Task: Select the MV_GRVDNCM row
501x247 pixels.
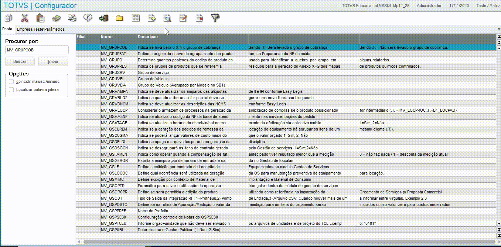Action: pos(286,104)
